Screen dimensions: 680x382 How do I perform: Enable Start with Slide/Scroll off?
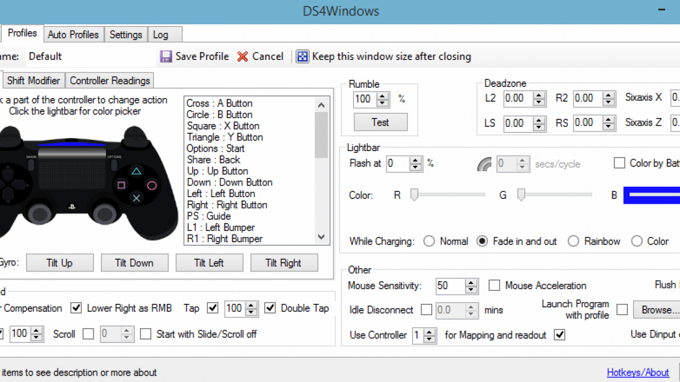tap(146, 334)
